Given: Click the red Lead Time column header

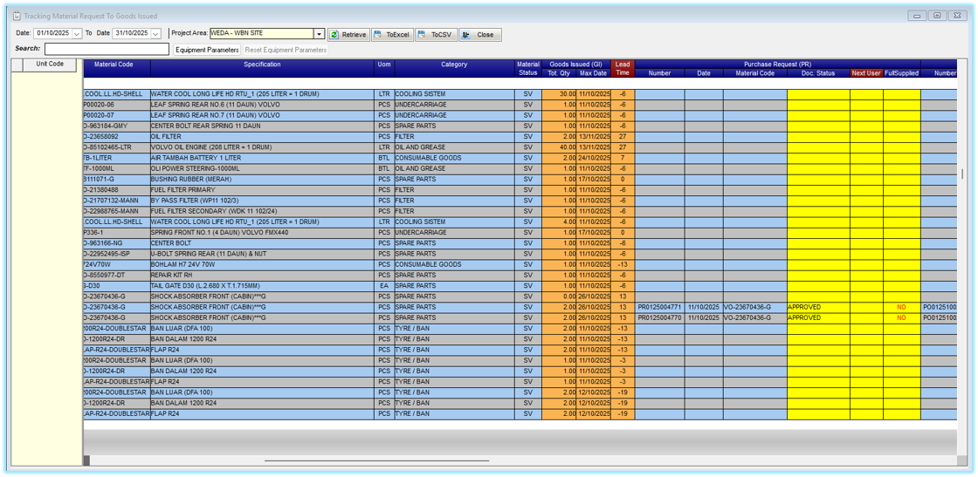Looking at the screenshot, I should pyautogui.click(x=622, y=68).
